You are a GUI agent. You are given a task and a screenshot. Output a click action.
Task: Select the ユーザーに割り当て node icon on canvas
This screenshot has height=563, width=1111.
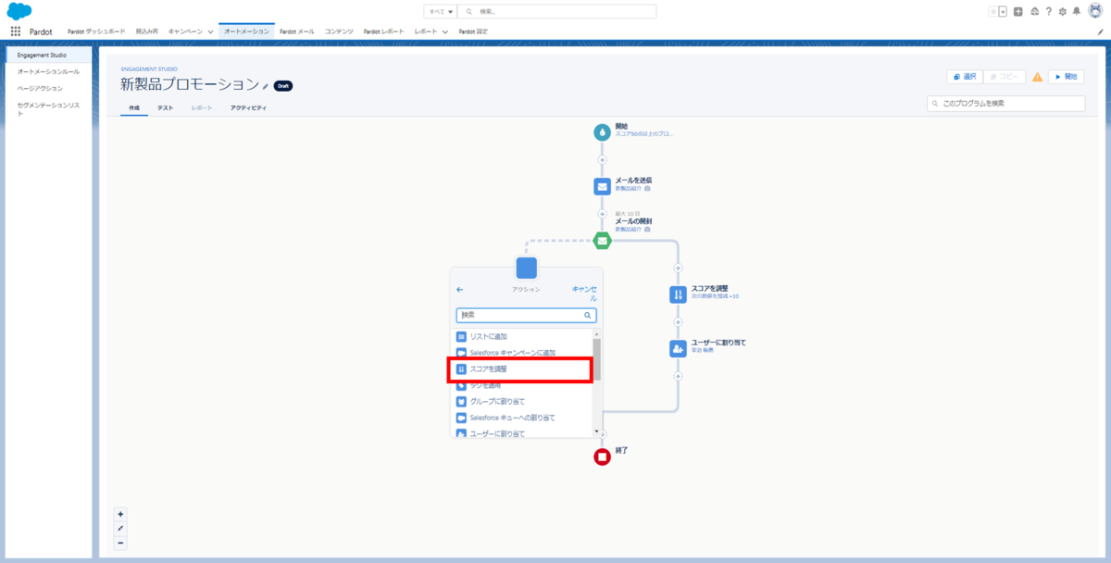point(678,348)
